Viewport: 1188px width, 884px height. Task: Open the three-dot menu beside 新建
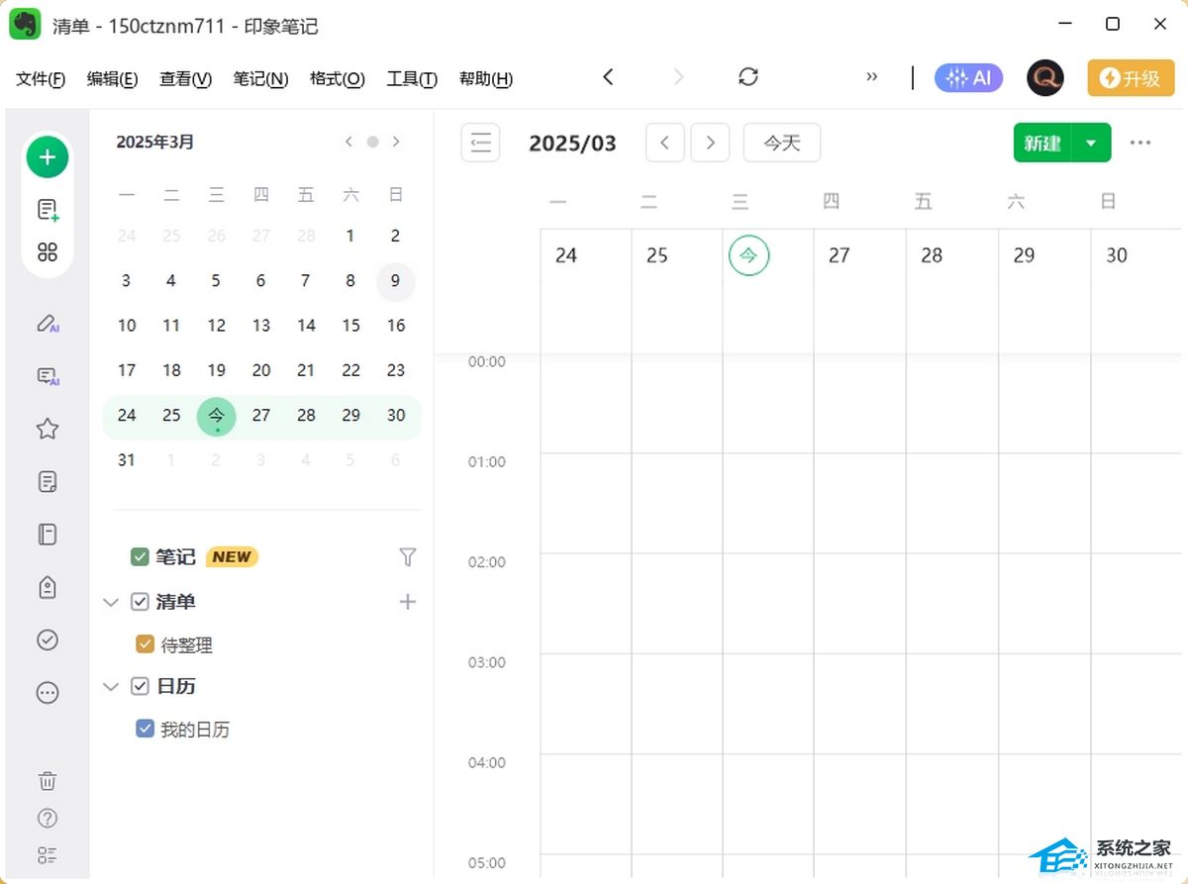pos(1140,143)
